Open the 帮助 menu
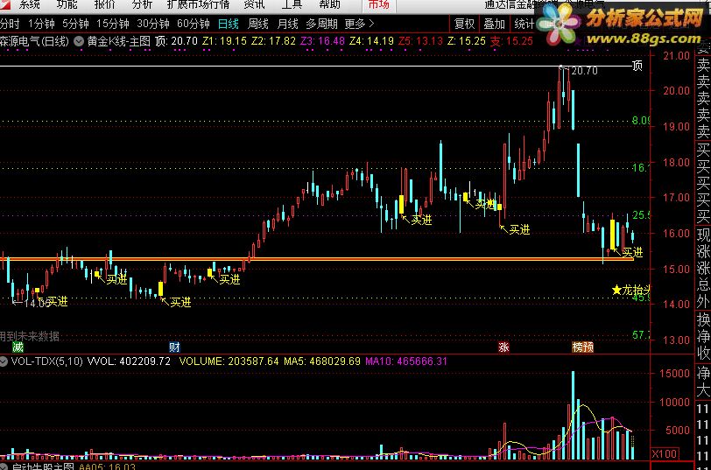 (x=329, y=4)
